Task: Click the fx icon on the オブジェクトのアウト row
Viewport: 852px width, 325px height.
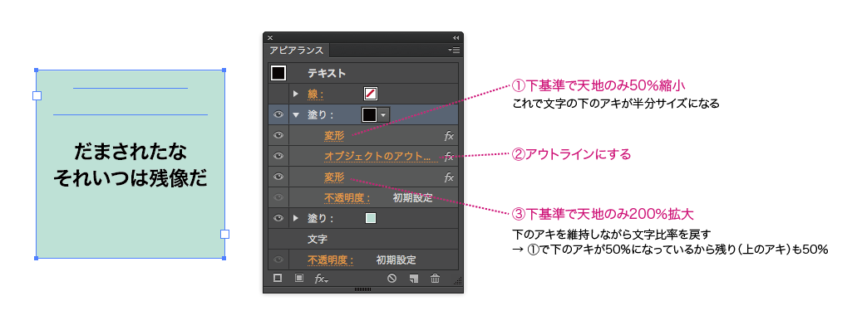Action: click(449, 156)
